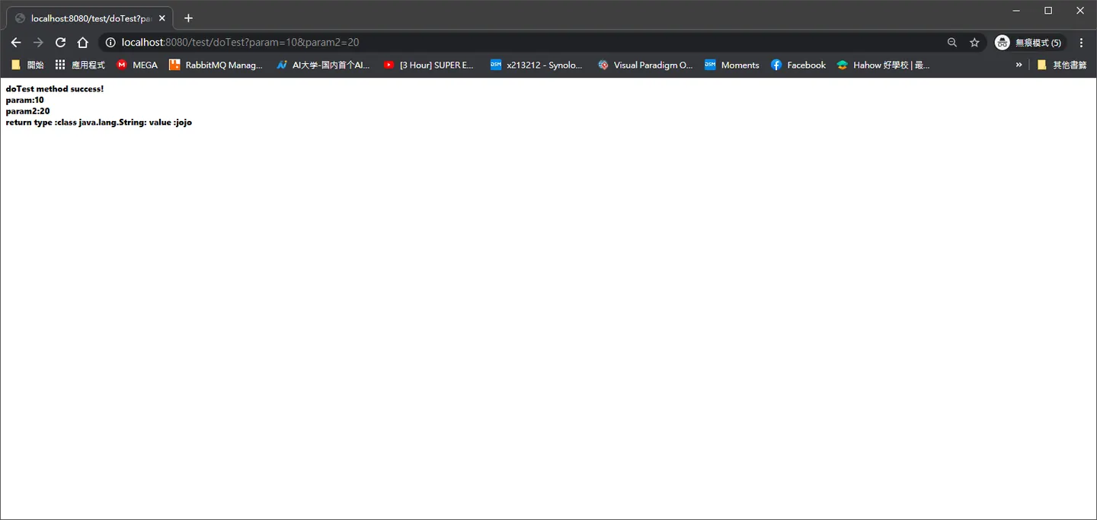Open the Visual Paradigm bookmark

(x=645, y=65)
